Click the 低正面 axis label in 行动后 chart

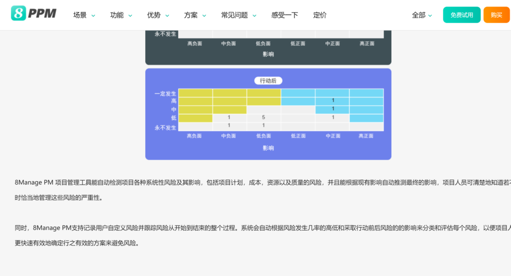click(298, 136)
